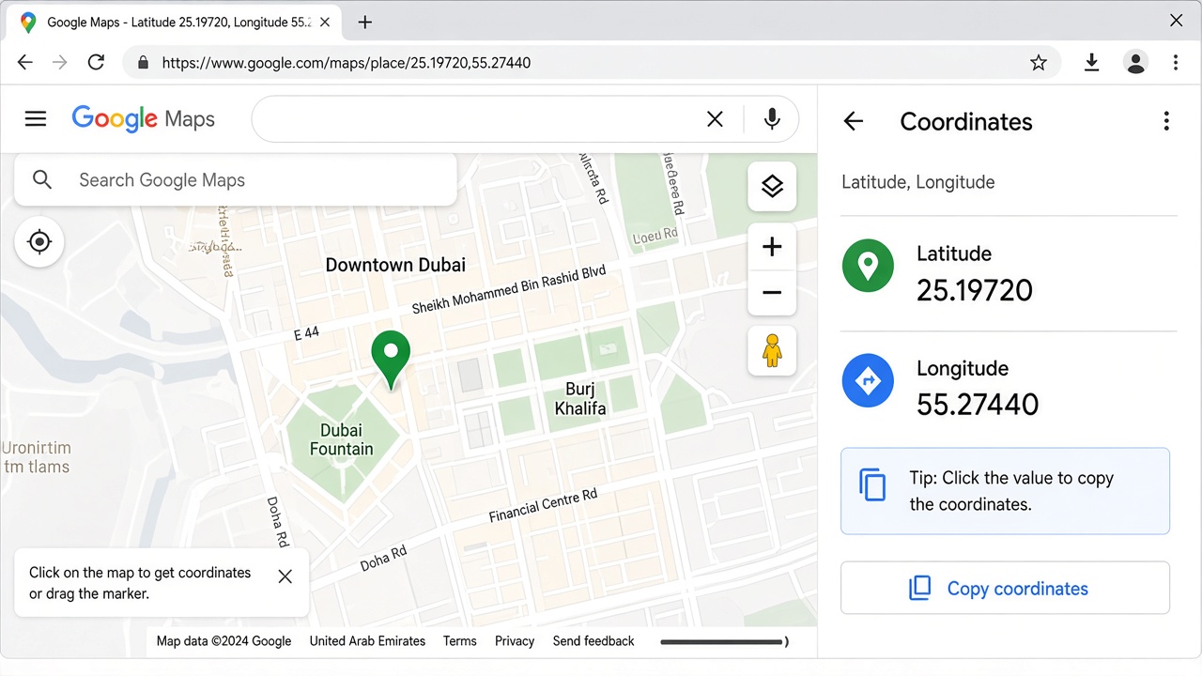This screenshot has width=1202, height=676.
Task: Bookmark this page with star
Action: 1038,62
